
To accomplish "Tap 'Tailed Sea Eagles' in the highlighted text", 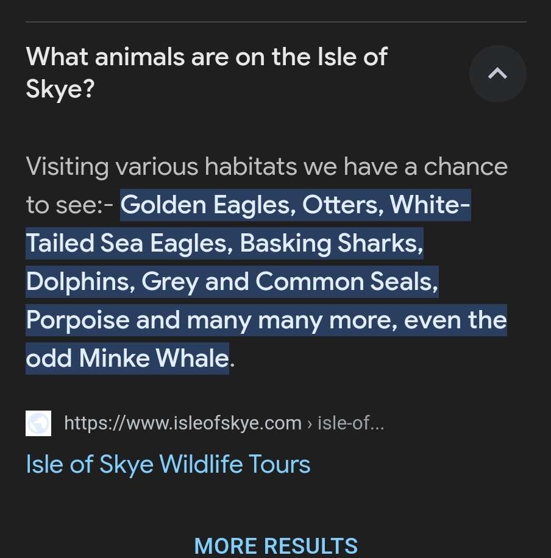I will (x=129, y=243).
